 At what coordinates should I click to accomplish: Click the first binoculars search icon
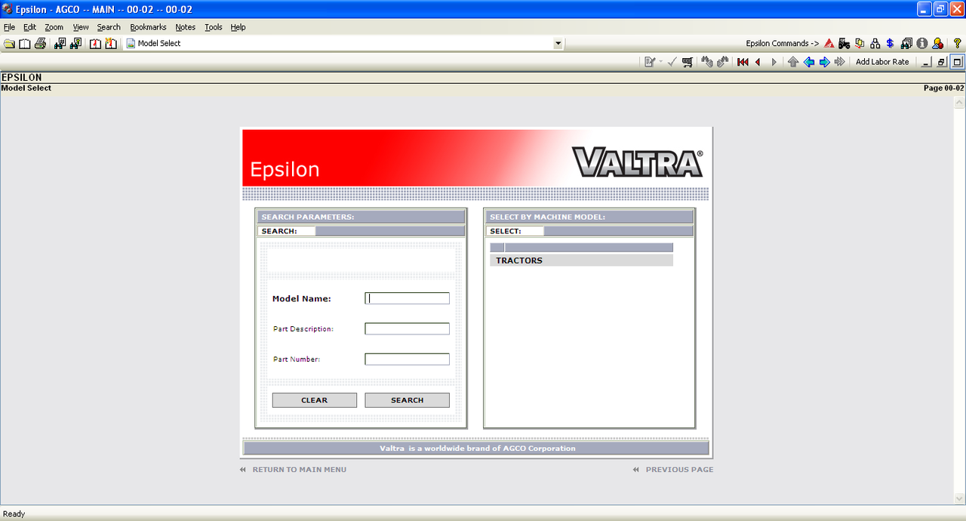point(60,44)
